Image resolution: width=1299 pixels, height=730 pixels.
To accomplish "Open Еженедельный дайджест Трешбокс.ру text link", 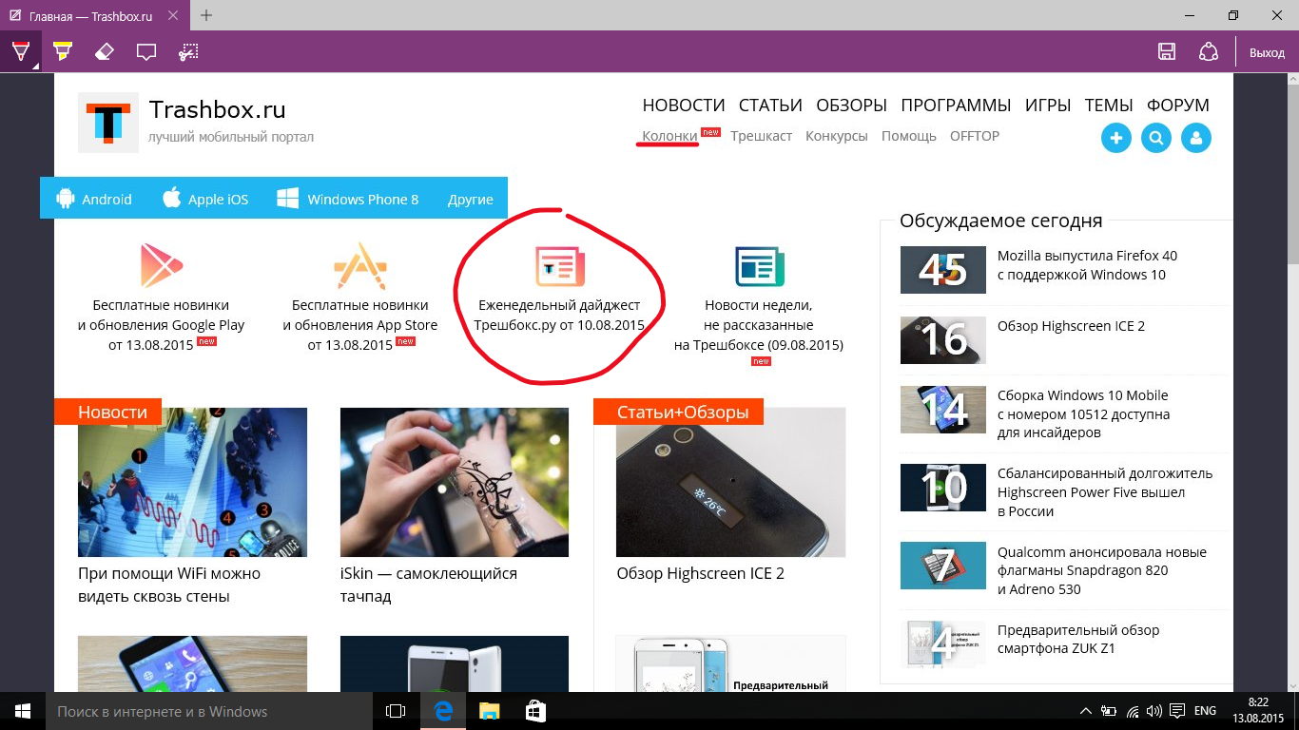I will [x=559, y=315].
